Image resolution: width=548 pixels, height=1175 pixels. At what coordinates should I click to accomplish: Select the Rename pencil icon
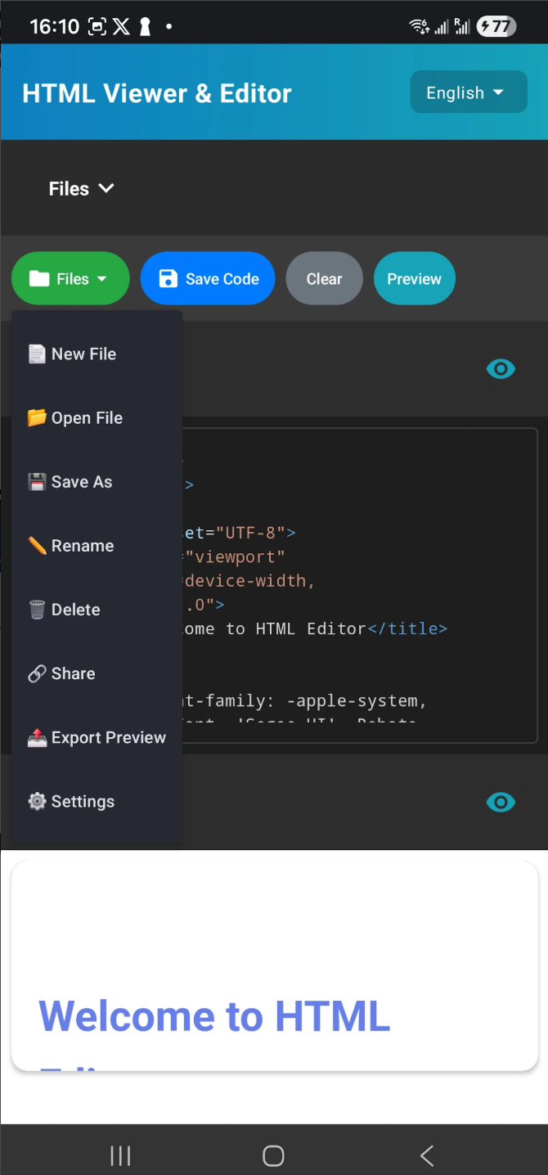[37, 545]
